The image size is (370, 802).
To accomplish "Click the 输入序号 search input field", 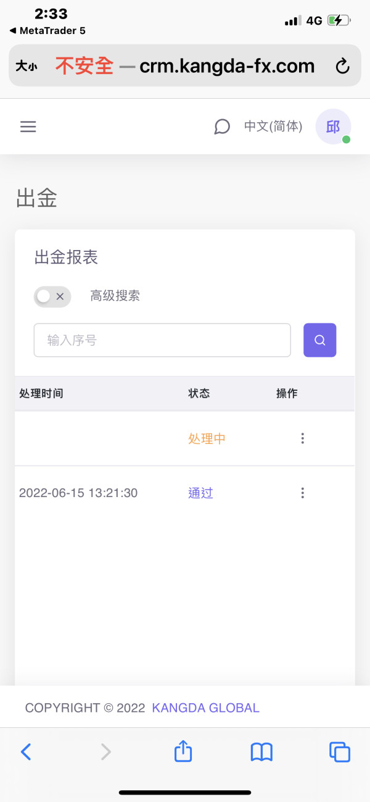I will [162, 340].
